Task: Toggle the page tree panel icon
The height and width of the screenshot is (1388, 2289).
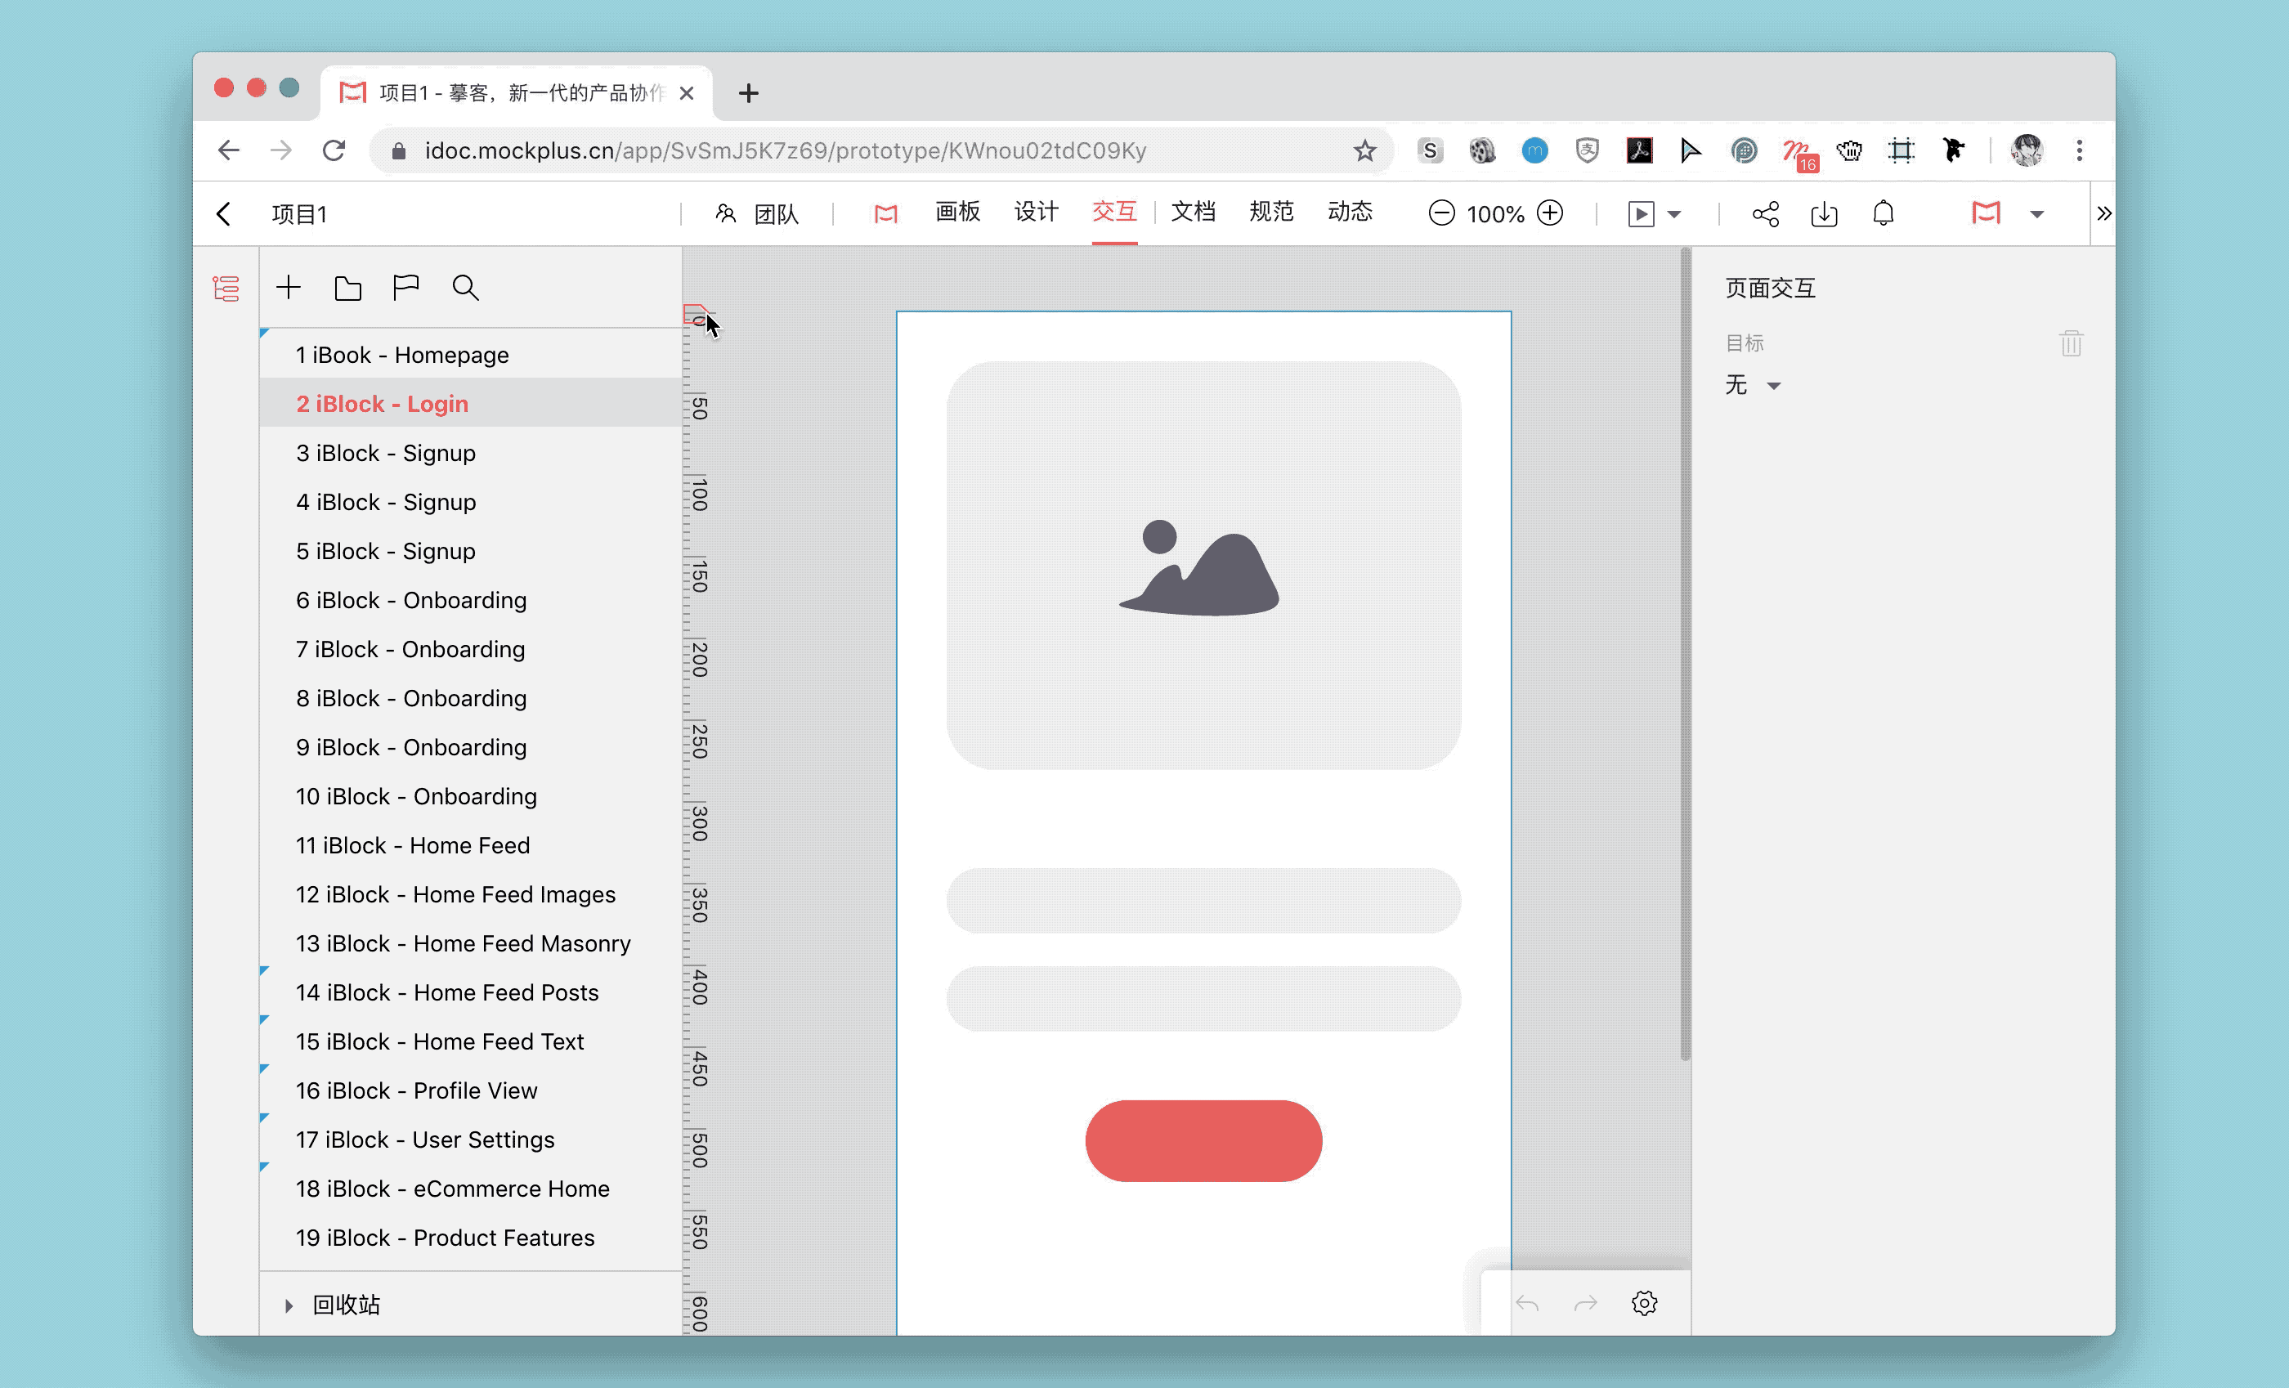Action: click(x=226, y=289)
